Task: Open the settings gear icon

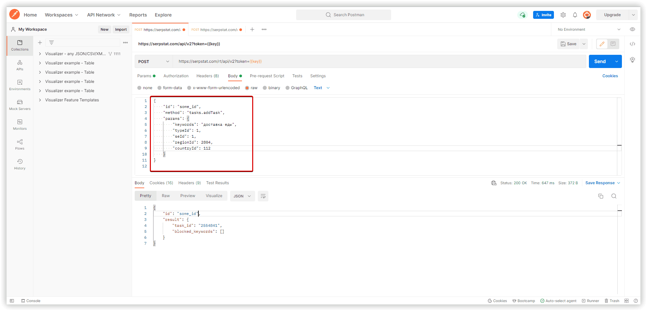Action: tap(563, 15)
